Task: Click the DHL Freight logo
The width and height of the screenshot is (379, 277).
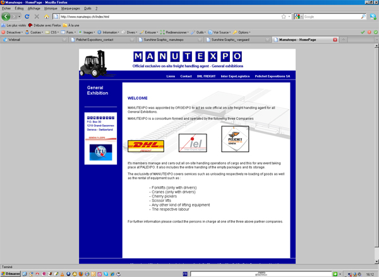Action: click(x=146, y=146)
